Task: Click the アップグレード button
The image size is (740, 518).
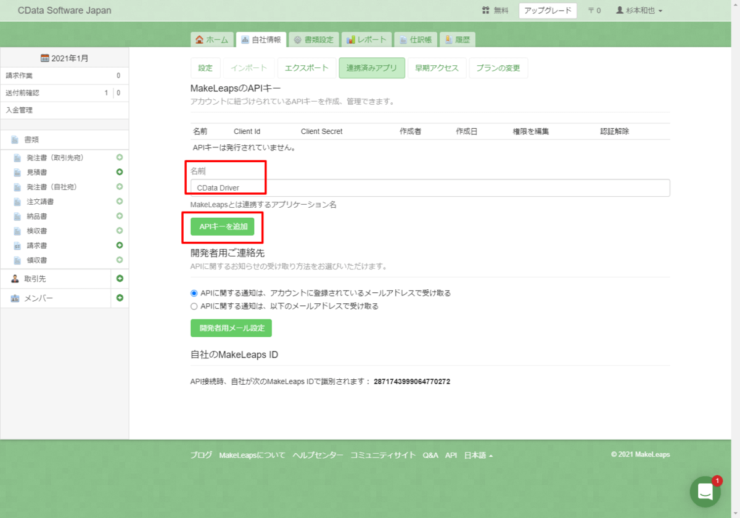Action: [548, 10]
